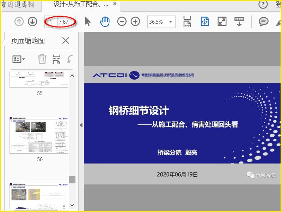Collapse the left panel with triangle arrow
282x212 pixels.
[x=81, y=125]
